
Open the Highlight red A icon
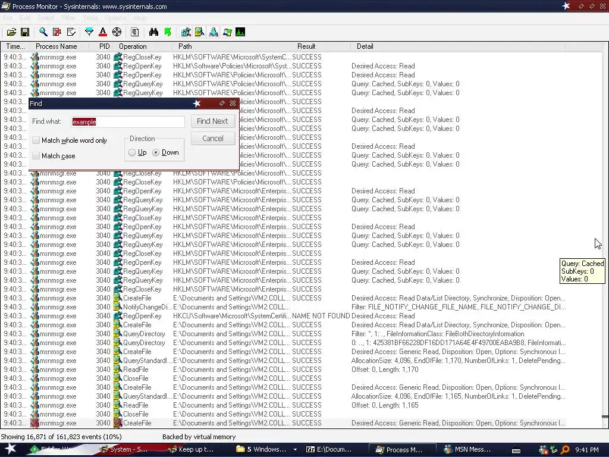tap(102, 32)
